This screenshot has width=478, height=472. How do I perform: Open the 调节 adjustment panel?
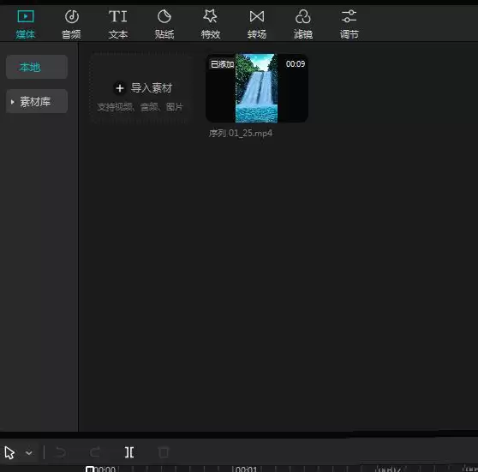[x=350, y=24]
